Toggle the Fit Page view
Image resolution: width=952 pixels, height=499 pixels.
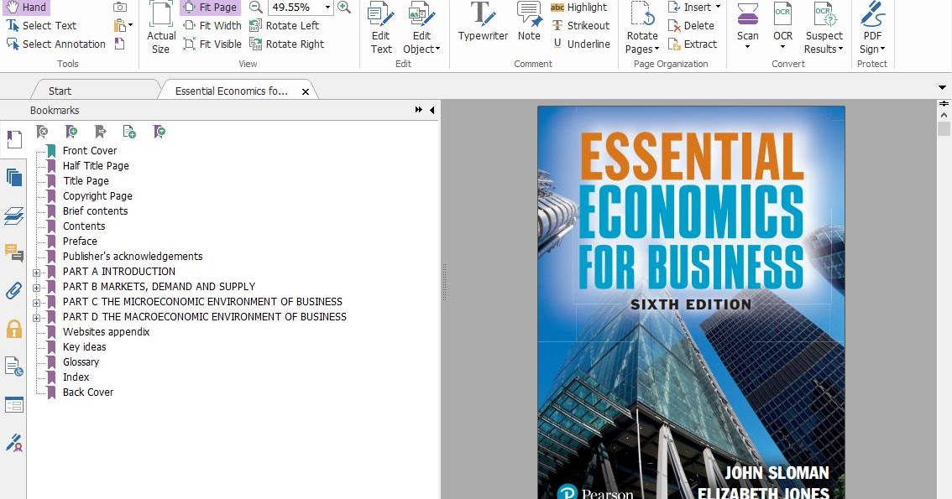[x=210, y=8]
